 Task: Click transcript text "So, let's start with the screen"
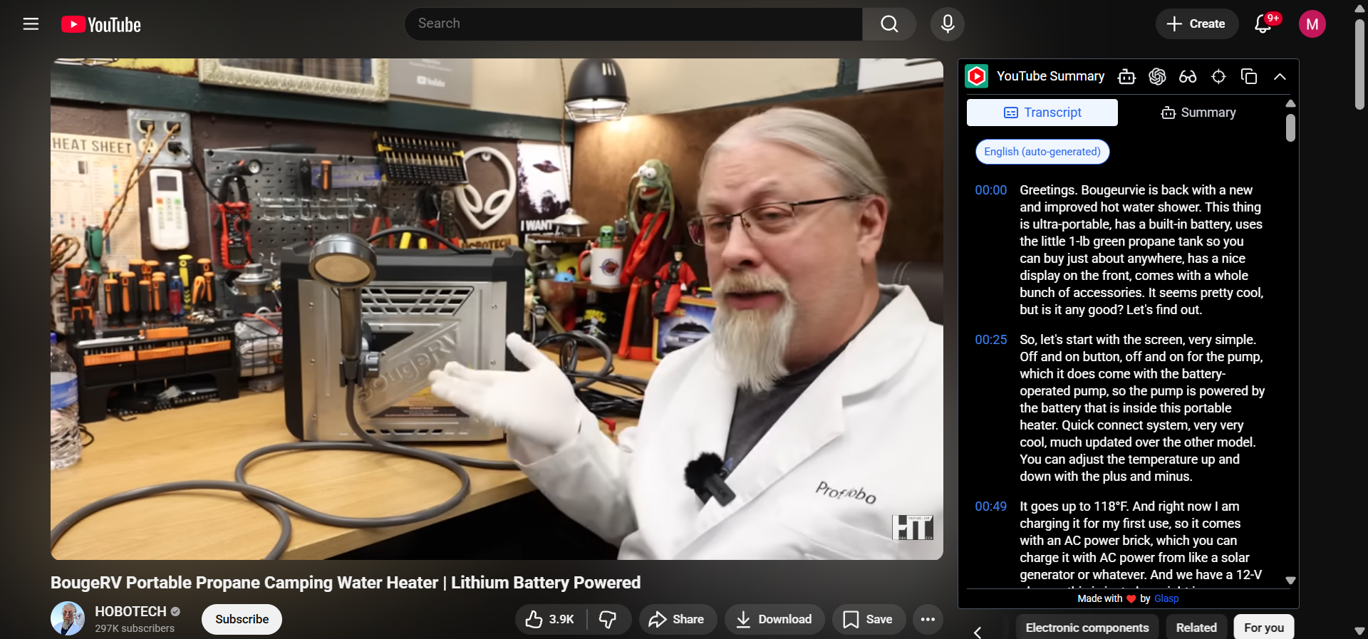click(x=1142, y=408)
